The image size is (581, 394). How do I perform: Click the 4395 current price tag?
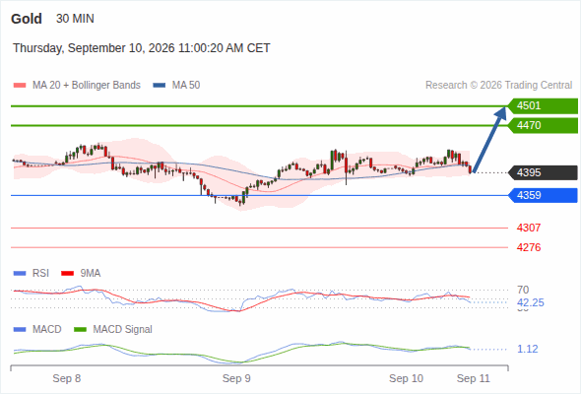tap(543, 172)
